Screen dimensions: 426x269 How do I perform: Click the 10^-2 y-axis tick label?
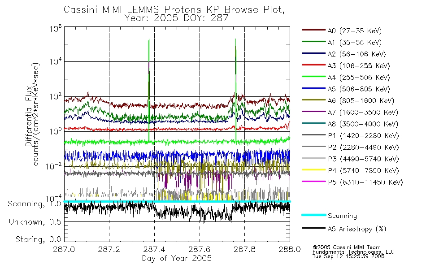coord(54,166)
